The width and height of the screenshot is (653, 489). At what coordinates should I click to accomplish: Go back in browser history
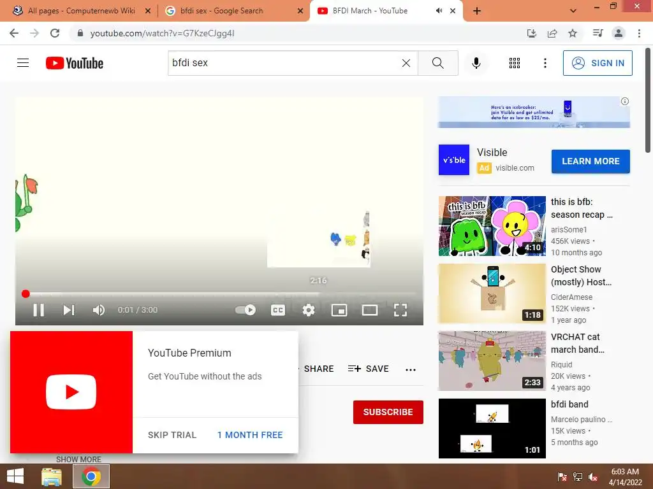(14, 33)
